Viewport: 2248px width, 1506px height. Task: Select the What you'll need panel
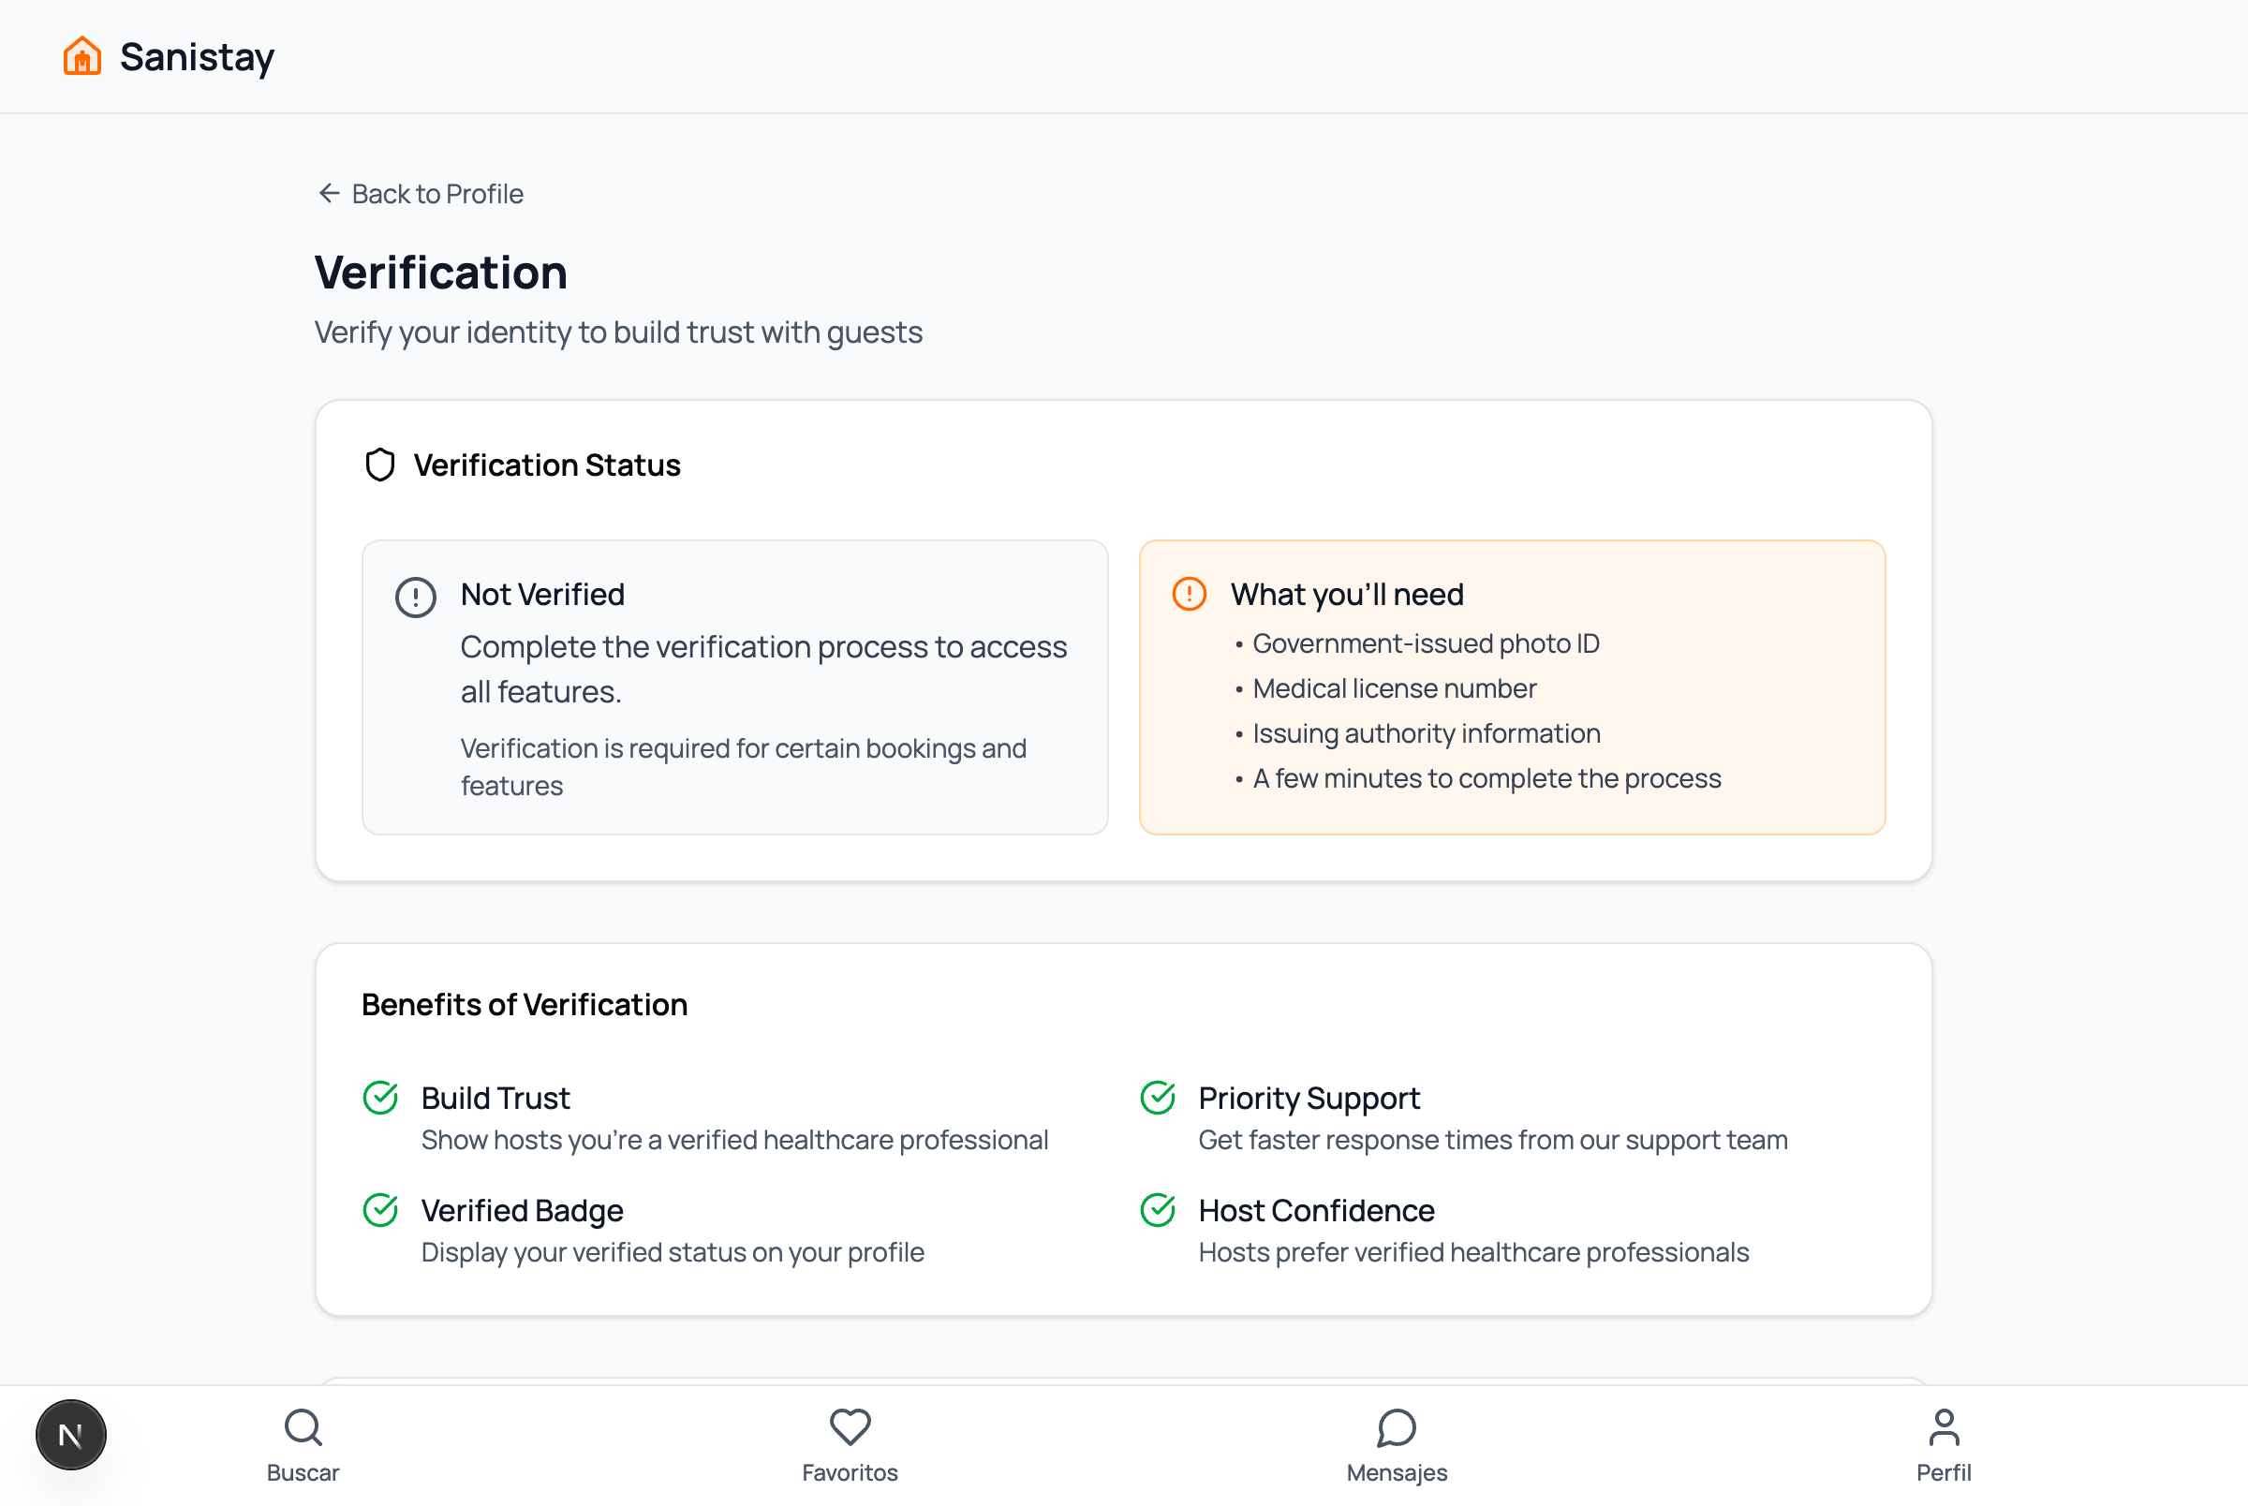point(1513,687)
